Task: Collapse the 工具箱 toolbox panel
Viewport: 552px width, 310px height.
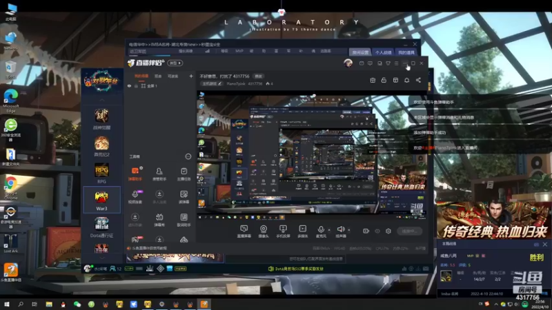Action: coord(188,156)
